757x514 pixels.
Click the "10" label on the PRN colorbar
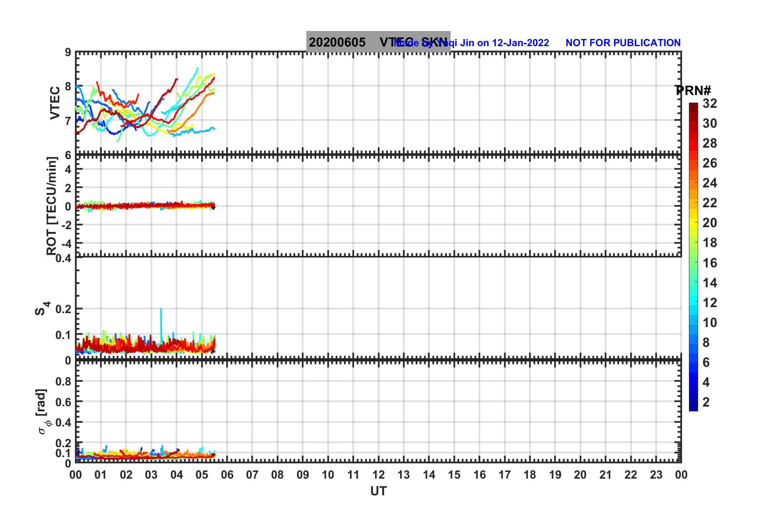tap(710, 323)
